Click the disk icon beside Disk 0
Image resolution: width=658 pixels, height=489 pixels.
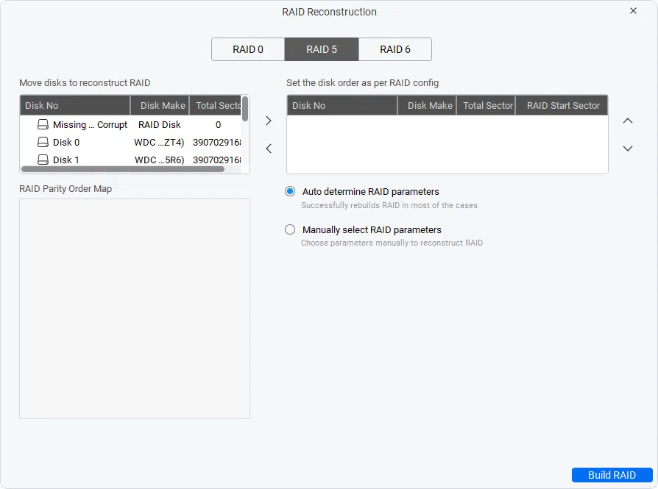pos(43,142)
